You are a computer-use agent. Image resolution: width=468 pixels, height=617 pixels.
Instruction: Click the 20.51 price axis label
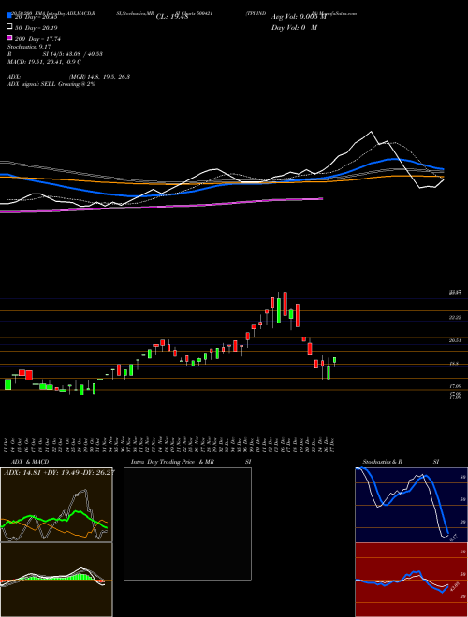coord(455,341)
